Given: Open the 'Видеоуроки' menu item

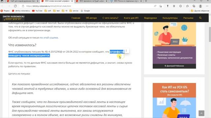Looking at the screenshot, I should 150,18.
